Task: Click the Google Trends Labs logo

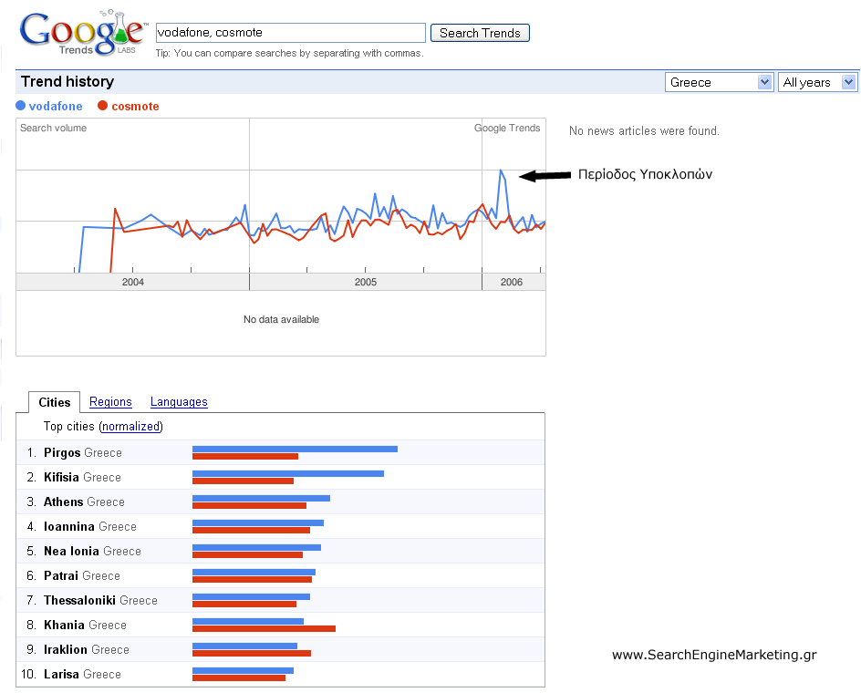Action: pos(84,33)
